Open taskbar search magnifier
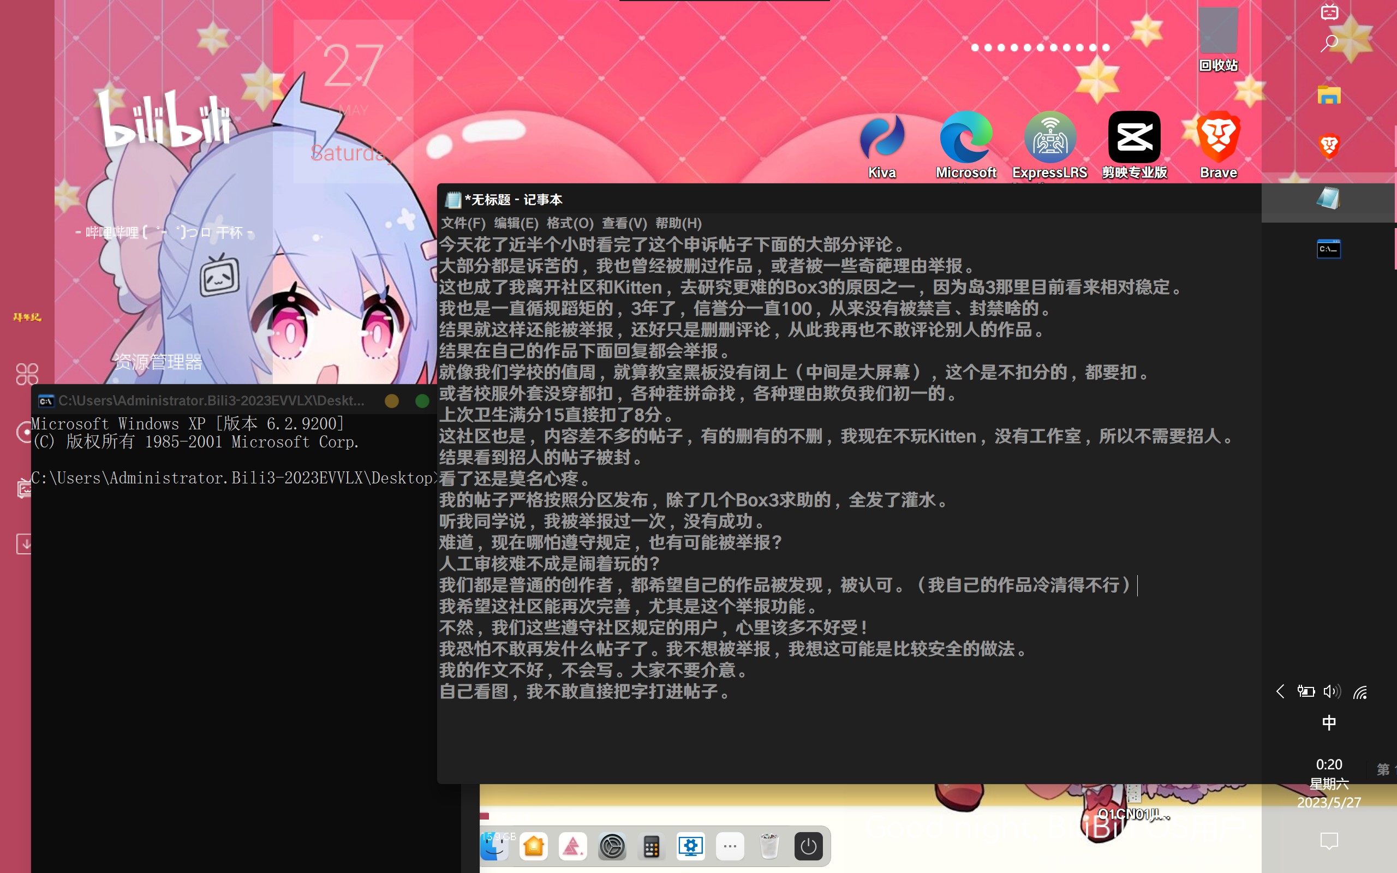1397x873 pixels. (x=1329, y=43)
